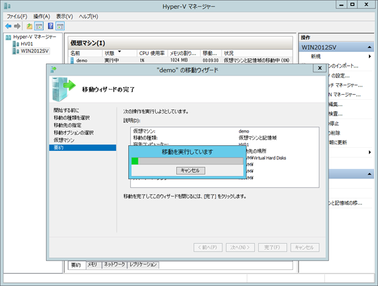Image resolution: width=378 pixels, height=286 pixels.
Task: Open the 表示(V) menu
Action: click(x=64, y=17)
